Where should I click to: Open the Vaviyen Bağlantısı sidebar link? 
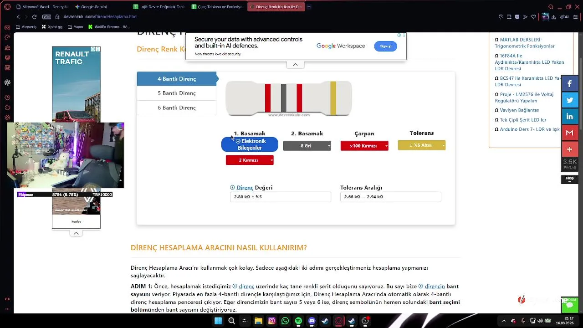click(519, 110)
